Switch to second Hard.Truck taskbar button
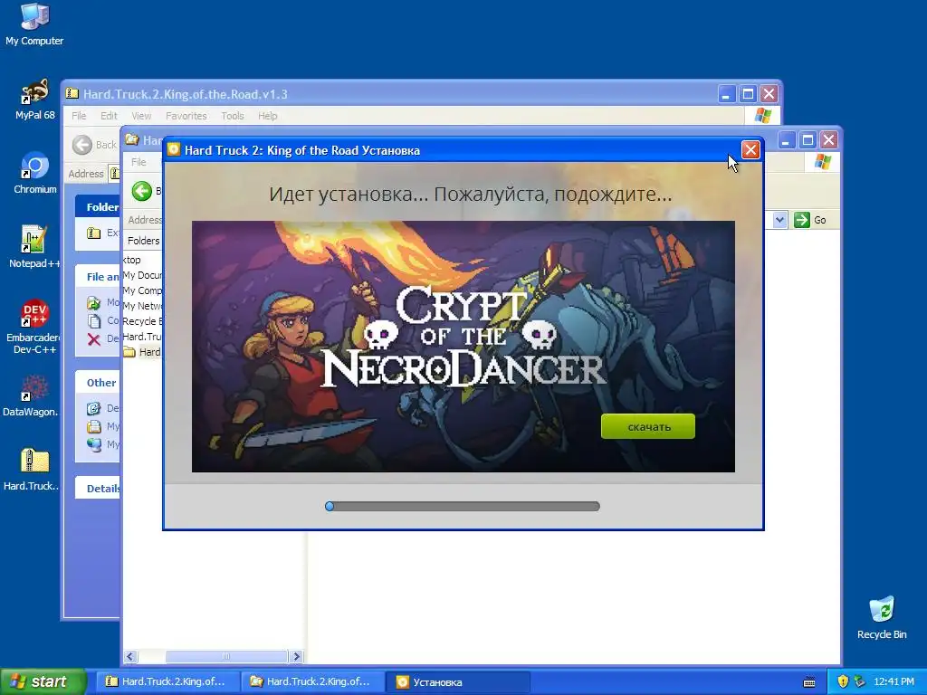Screen dimensions: 927x695 (x=312, y=681)
